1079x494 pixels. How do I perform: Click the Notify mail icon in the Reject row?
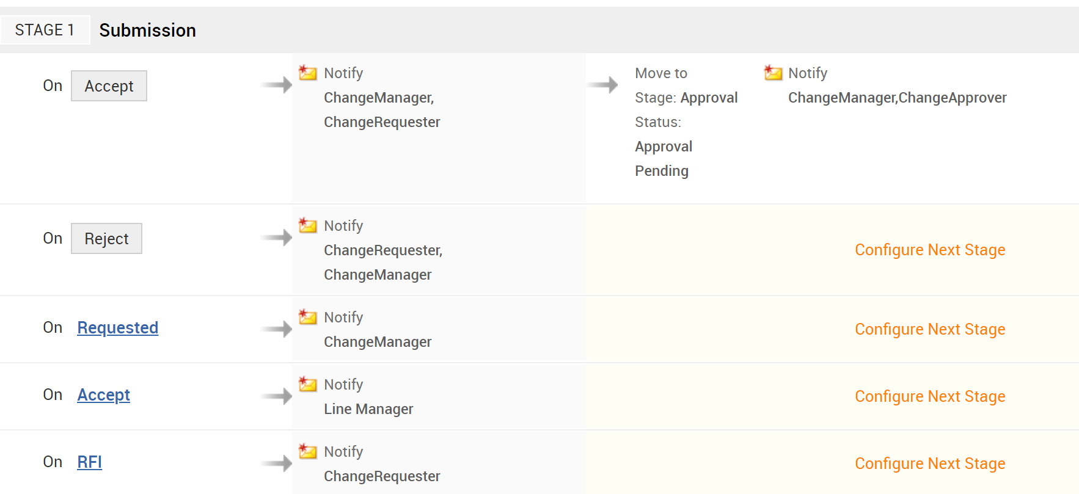[x=308, y=226]
